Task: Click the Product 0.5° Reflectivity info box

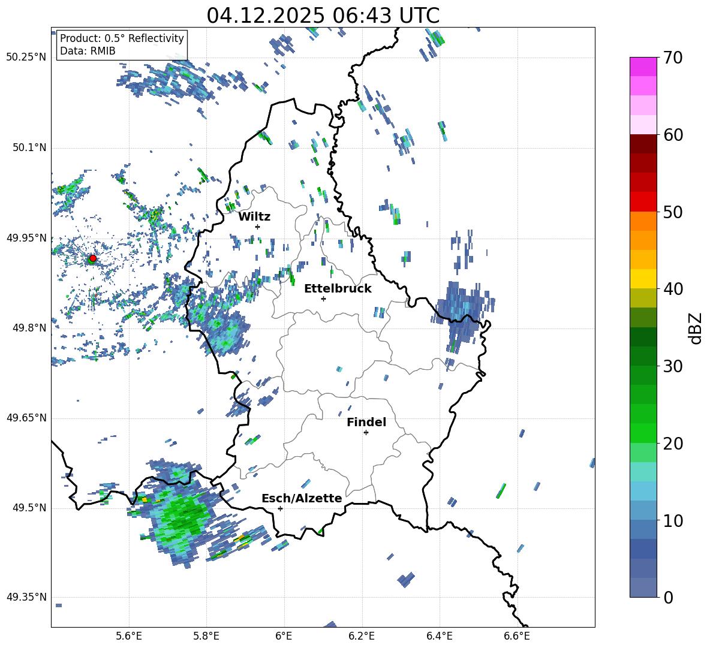Action: pos(122,44)
